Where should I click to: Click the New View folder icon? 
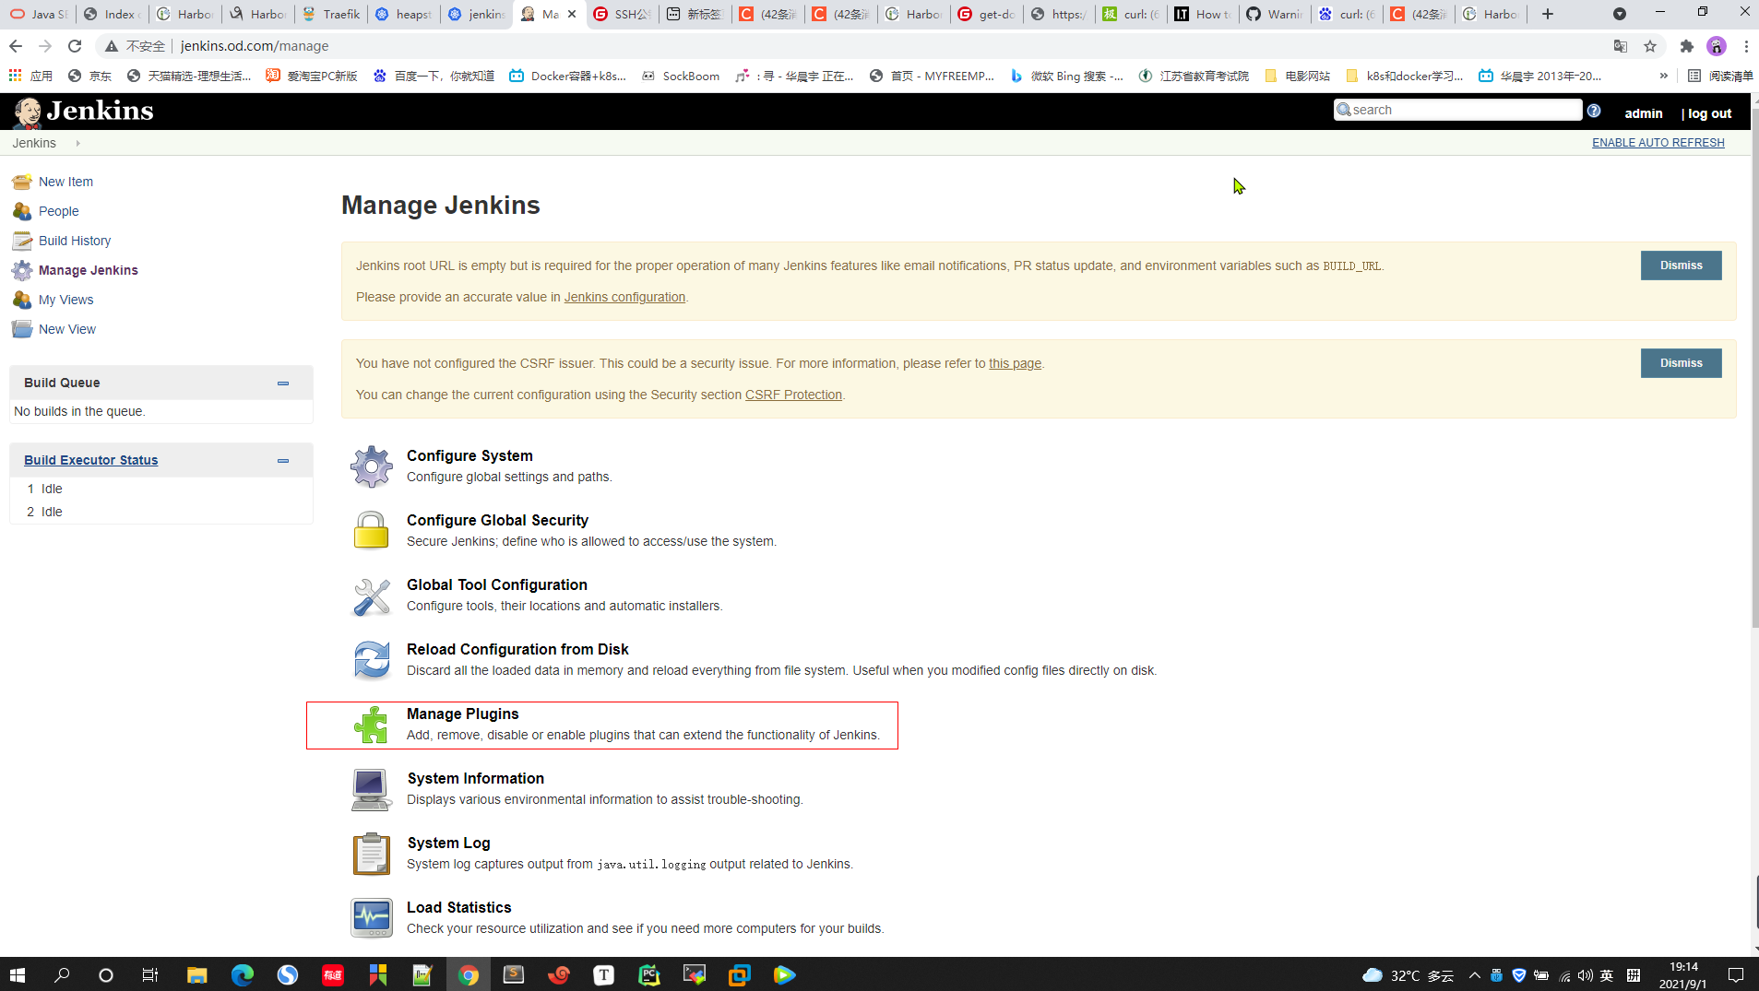pyautogui.click(x=22, y=329)
